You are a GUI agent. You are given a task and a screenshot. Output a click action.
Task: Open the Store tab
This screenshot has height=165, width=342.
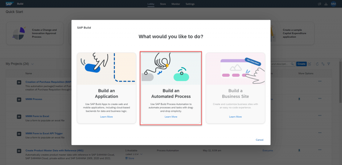(163, 4)
